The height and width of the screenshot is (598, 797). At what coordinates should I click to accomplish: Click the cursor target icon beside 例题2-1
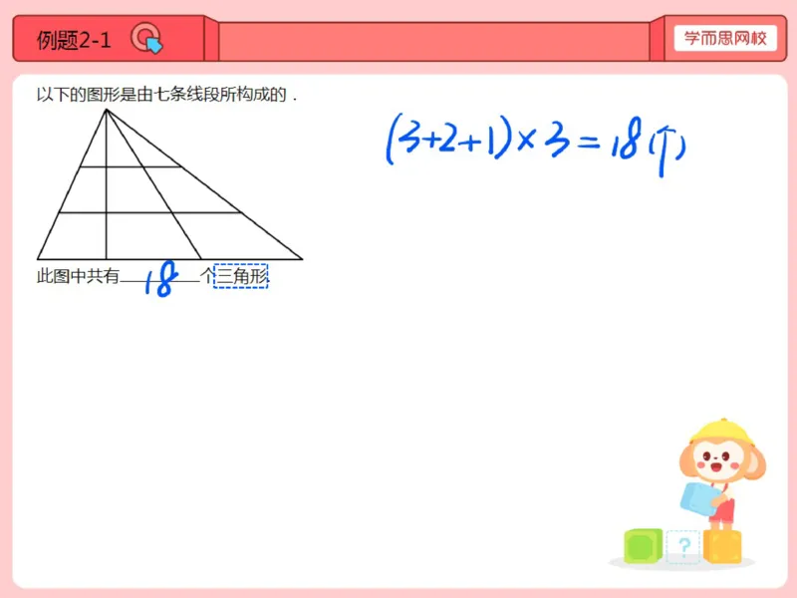[146, 38]
